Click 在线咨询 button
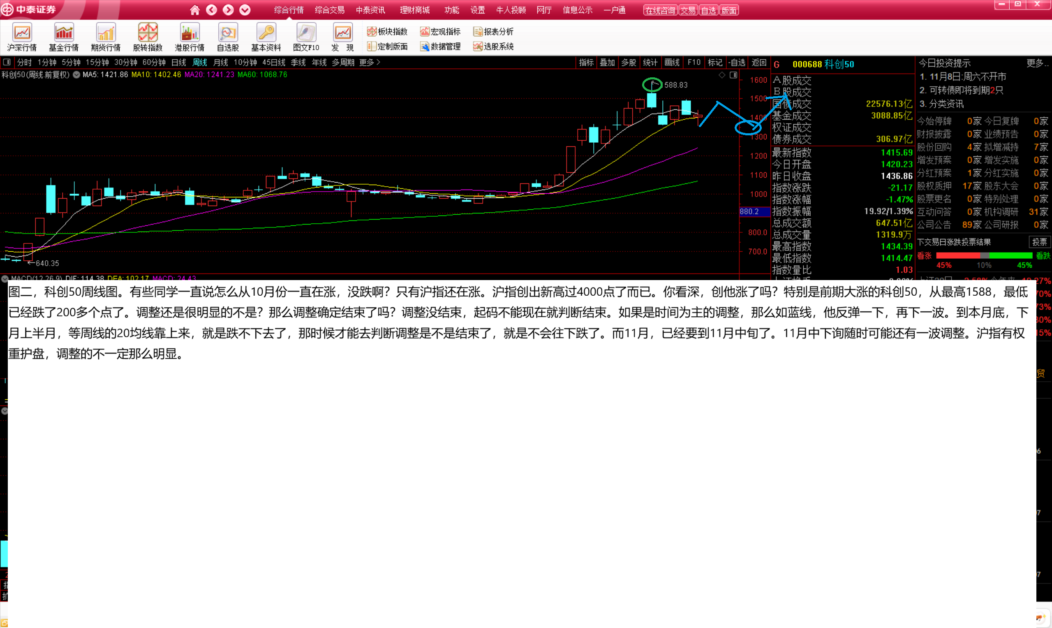The height and width of the screenshot is (628, 1052). (660, 11)
